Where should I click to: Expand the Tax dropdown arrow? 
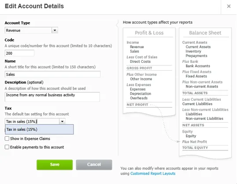62,122
